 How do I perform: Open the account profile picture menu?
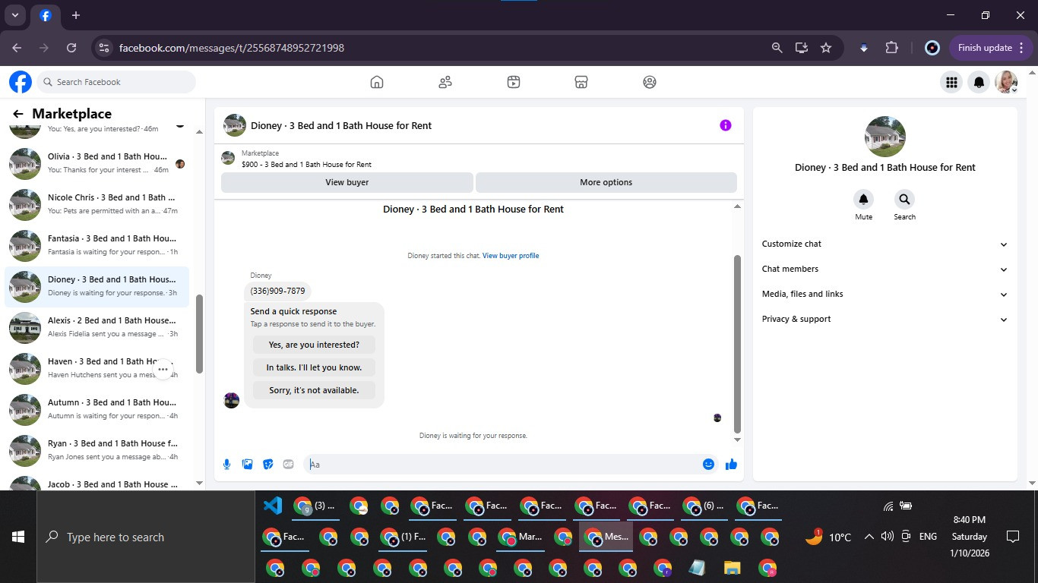(1007, 82)
